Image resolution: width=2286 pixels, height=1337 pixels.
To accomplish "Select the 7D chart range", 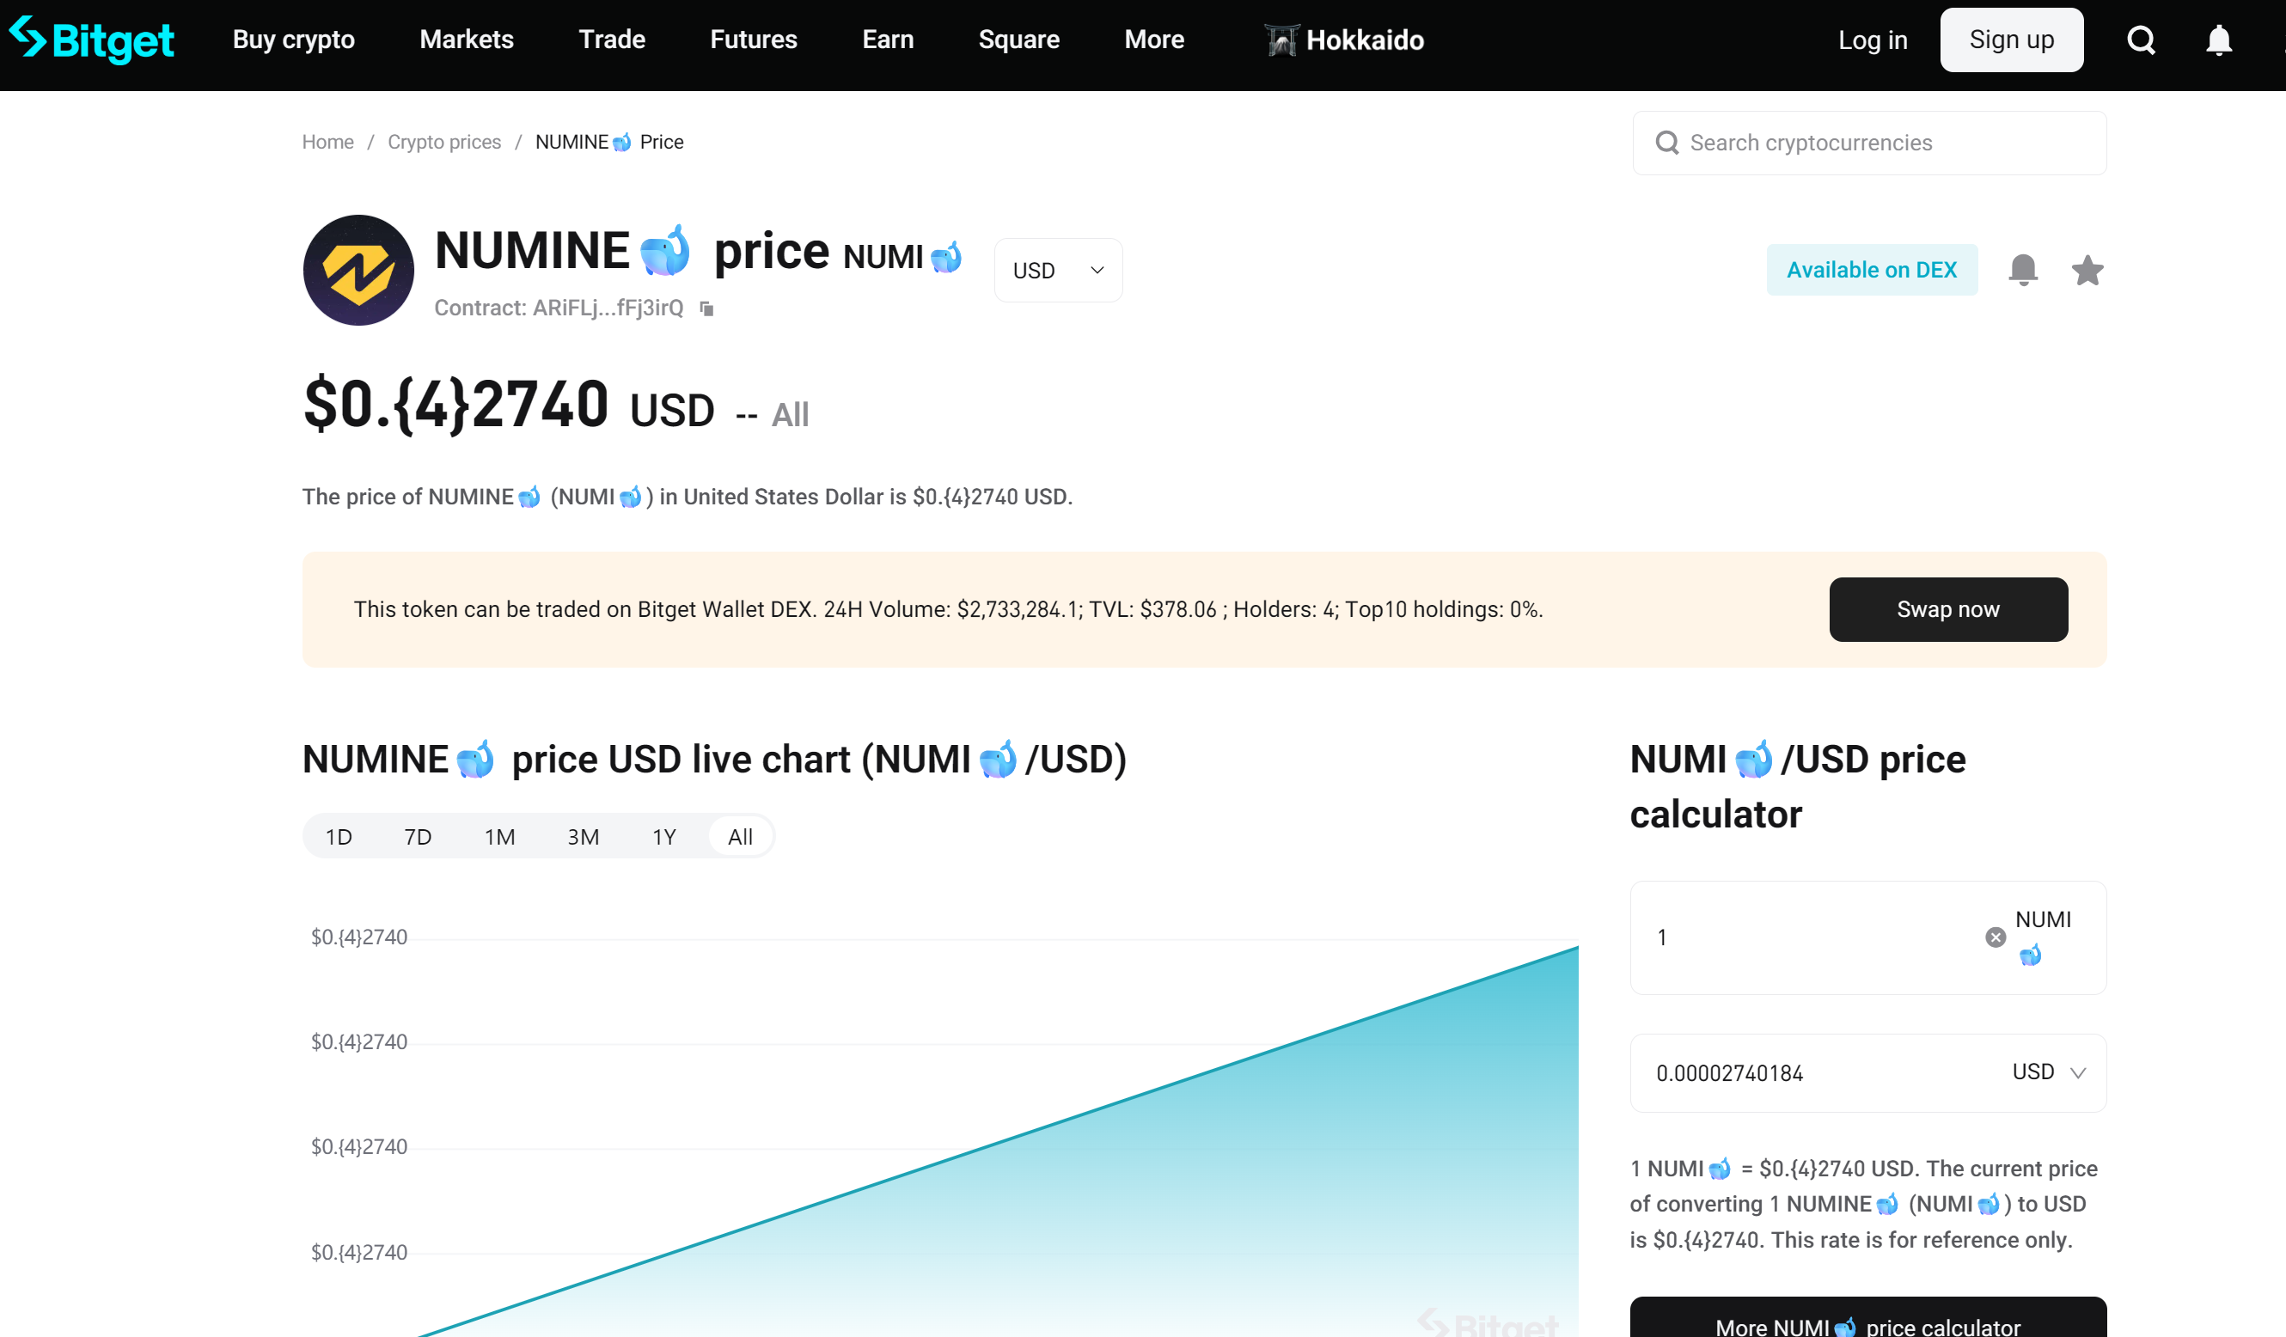I will [418, 836].
